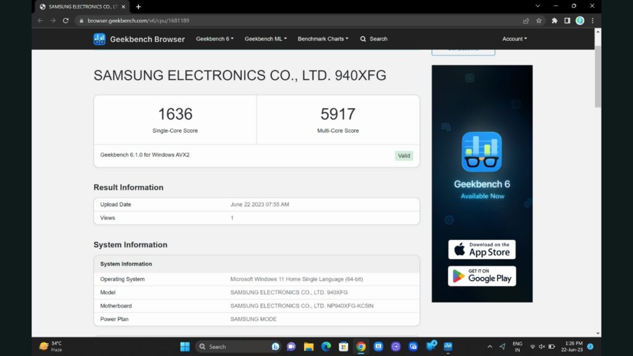This screenshot has height=356, width=633.
Task: Click the single-core score 1636
Action: coord(175,114)
